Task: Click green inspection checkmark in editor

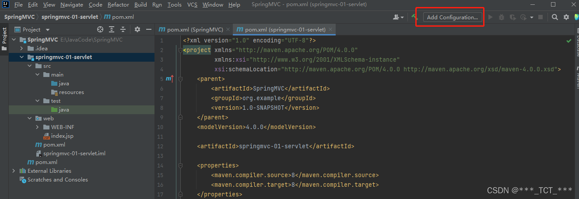Action: (568, 41)
